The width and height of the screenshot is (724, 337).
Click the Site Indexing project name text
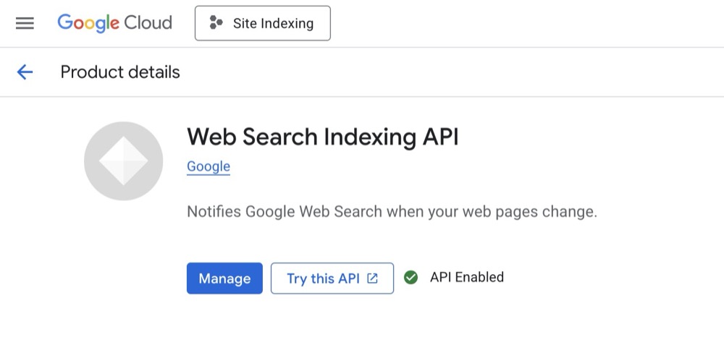(x=273, y=23)
